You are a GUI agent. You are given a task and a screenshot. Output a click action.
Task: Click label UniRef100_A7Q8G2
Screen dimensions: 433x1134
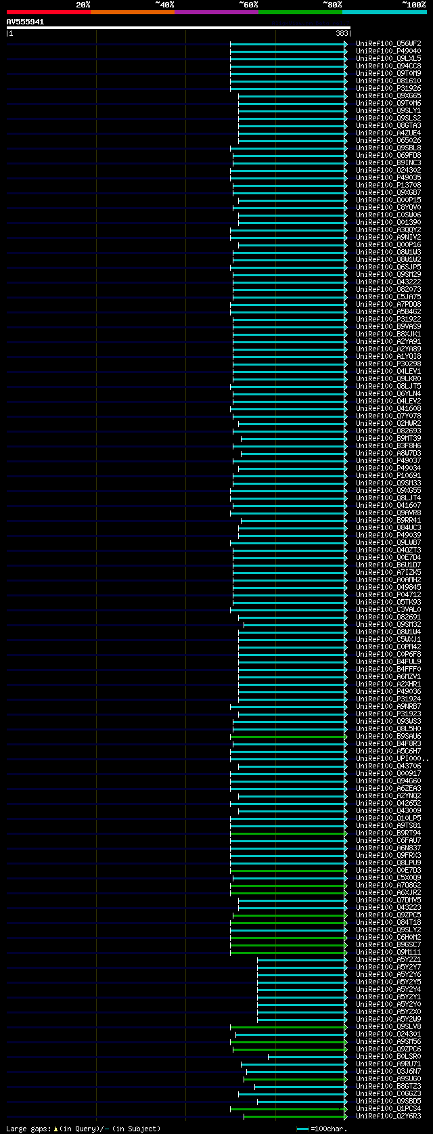coord(388,885)
